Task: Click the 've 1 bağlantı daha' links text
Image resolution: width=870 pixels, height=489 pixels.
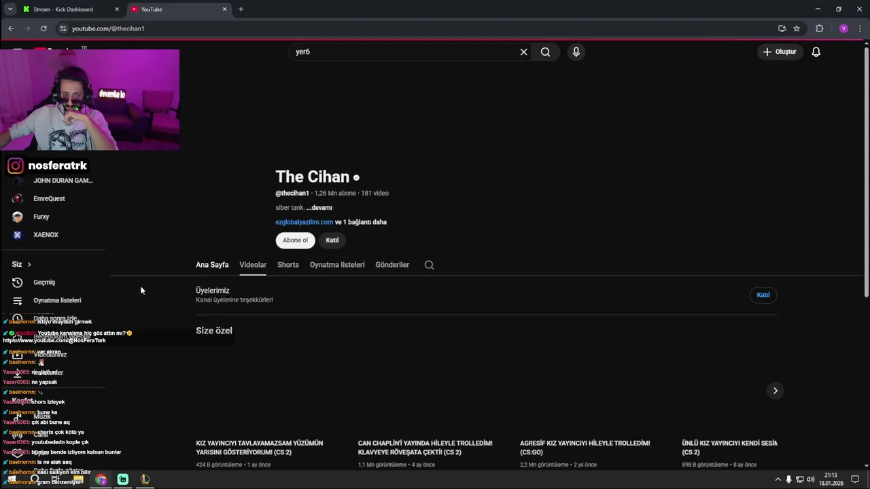Action: point(360,222)
